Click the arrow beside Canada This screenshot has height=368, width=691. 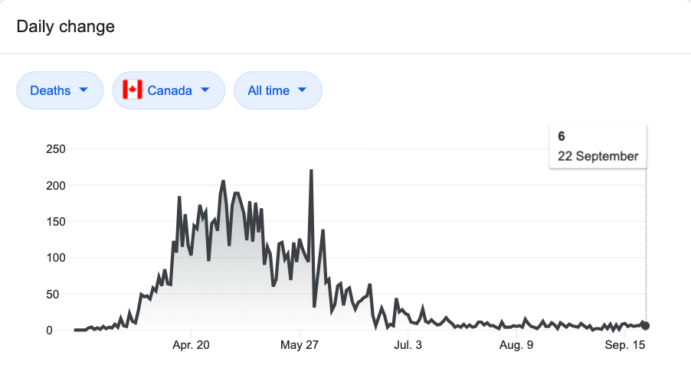coord(205,90)
